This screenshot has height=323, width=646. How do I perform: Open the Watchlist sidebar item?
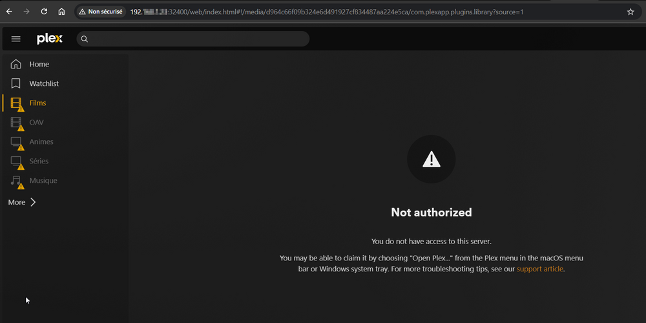tap(44, 83)
